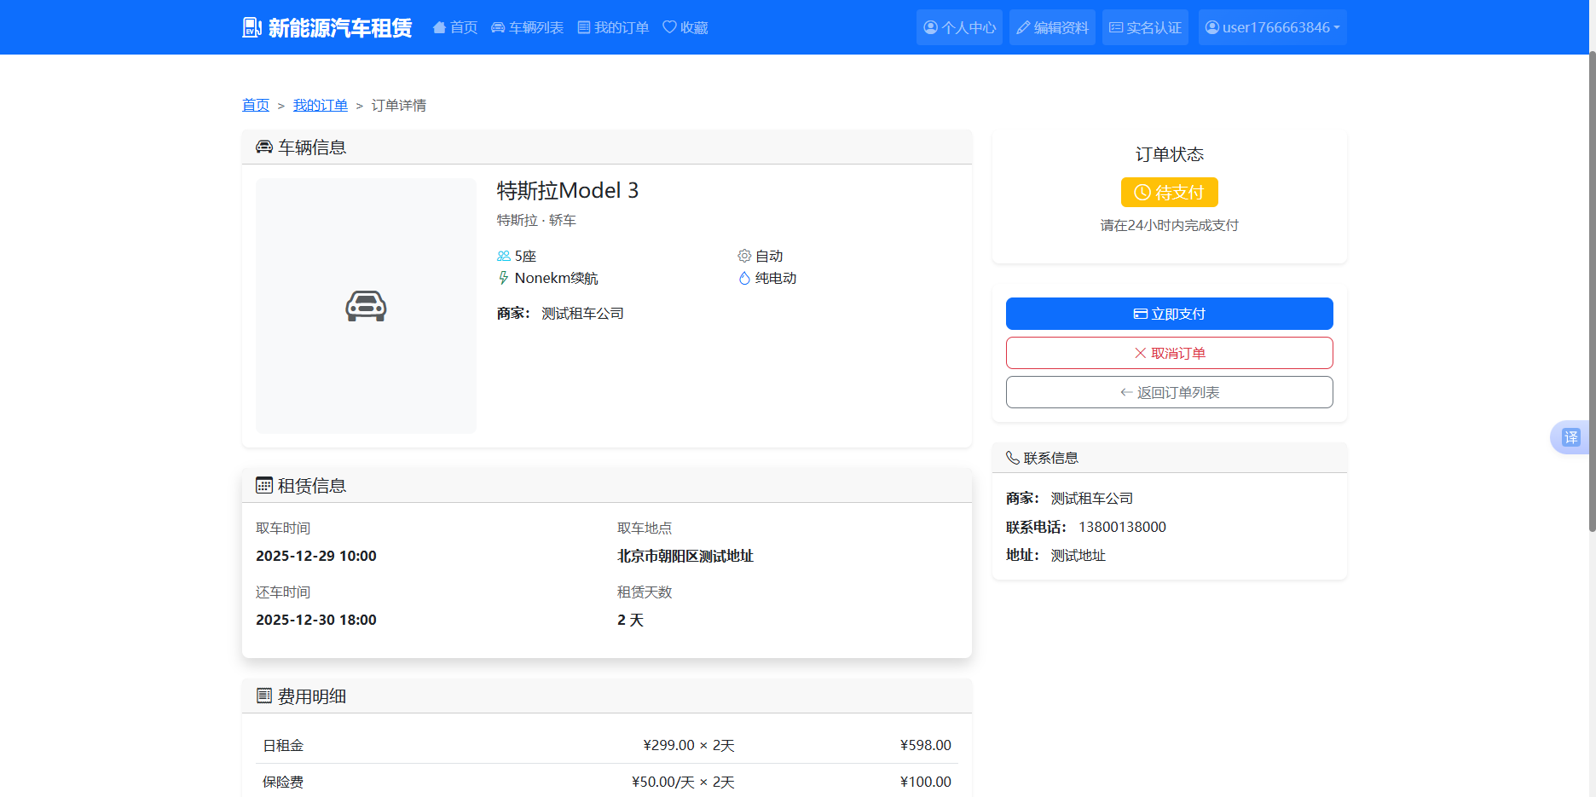The width and height of the screenshot is (1596, 797).
Task: Click the 特斯拉Model 3 vehicle title
Action: point(568,190)
